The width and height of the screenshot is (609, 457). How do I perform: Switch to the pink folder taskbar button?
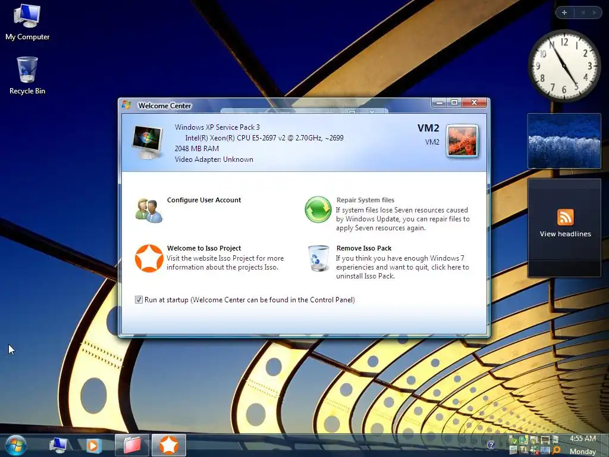(x=132, y=445)
